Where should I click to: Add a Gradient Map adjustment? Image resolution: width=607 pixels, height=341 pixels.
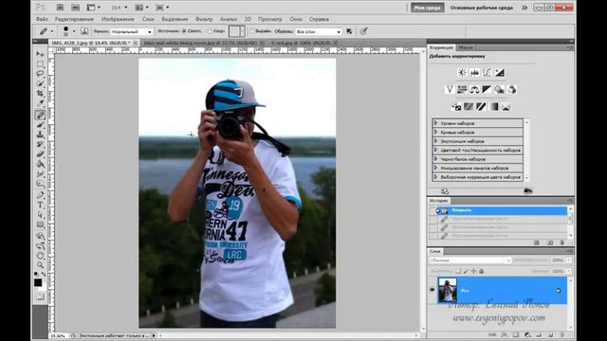(493, 107)
